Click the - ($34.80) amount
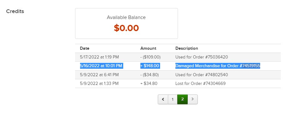This screenshot has height=116, width=288. coord(149,75)
